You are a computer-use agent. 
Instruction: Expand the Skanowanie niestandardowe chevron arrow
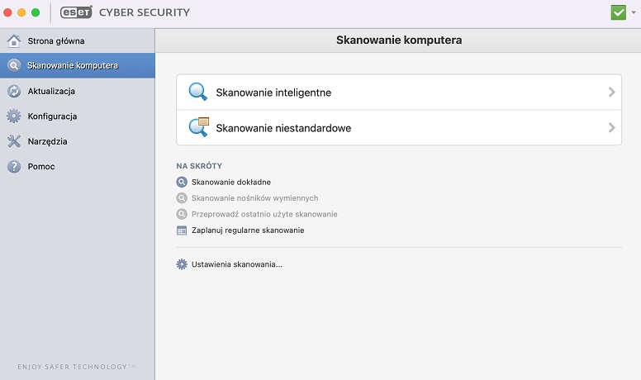click(611, 128)
